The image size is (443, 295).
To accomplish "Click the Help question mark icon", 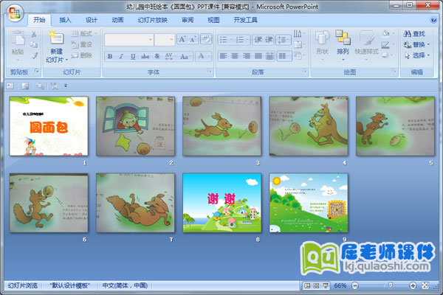I will (433, 20).
